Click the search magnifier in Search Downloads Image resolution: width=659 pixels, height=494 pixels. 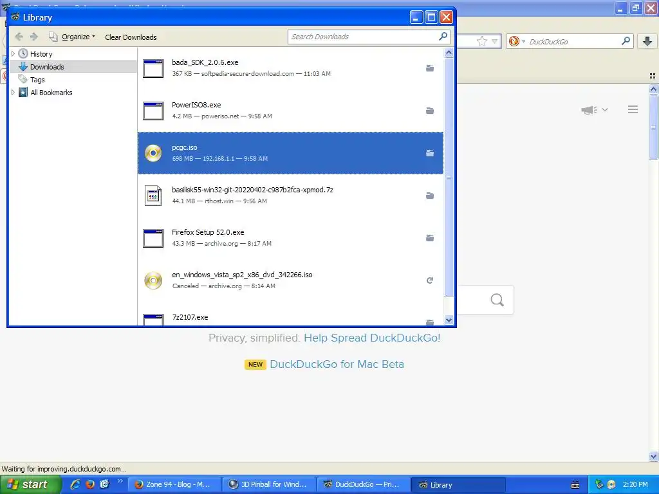click(x=443, y=37)
